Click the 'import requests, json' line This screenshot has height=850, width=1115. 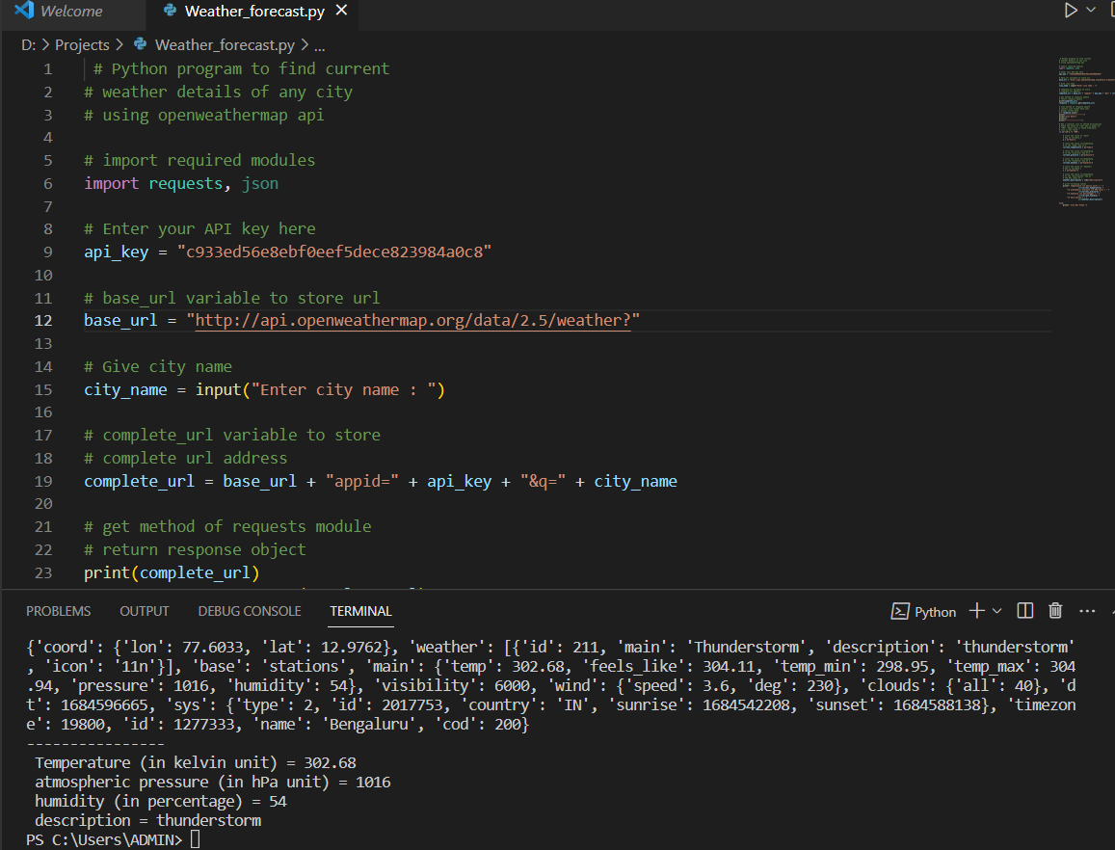181,183
